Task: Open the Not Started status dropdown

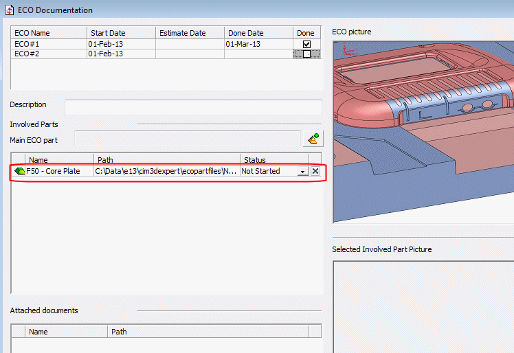Action: [x=302, y=171]
